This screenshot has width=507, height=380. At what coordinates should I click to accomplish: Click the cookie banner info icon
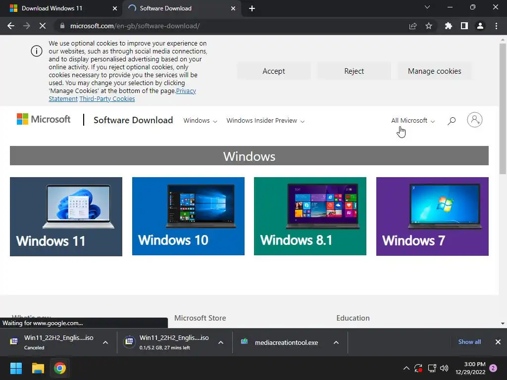point(37,51)
